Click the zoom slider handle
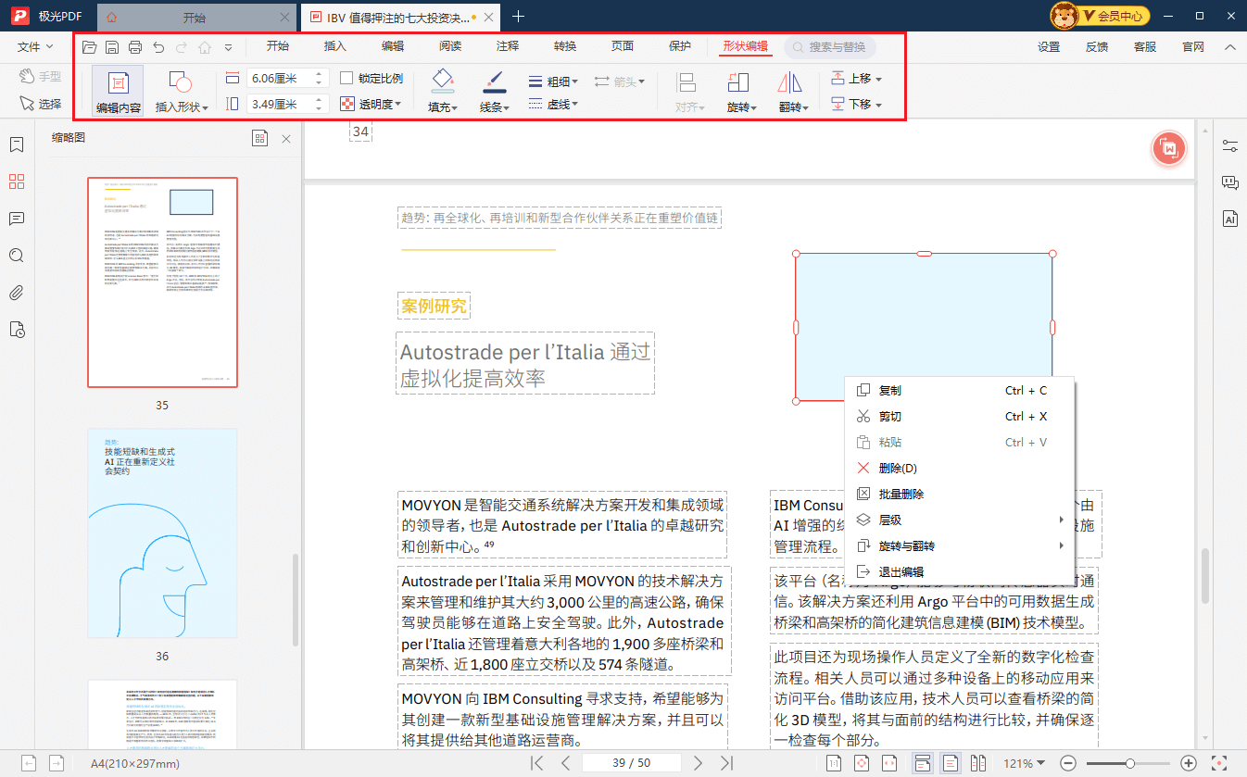Screen dimensions: 1247x777 click(x=1130, y=763)
